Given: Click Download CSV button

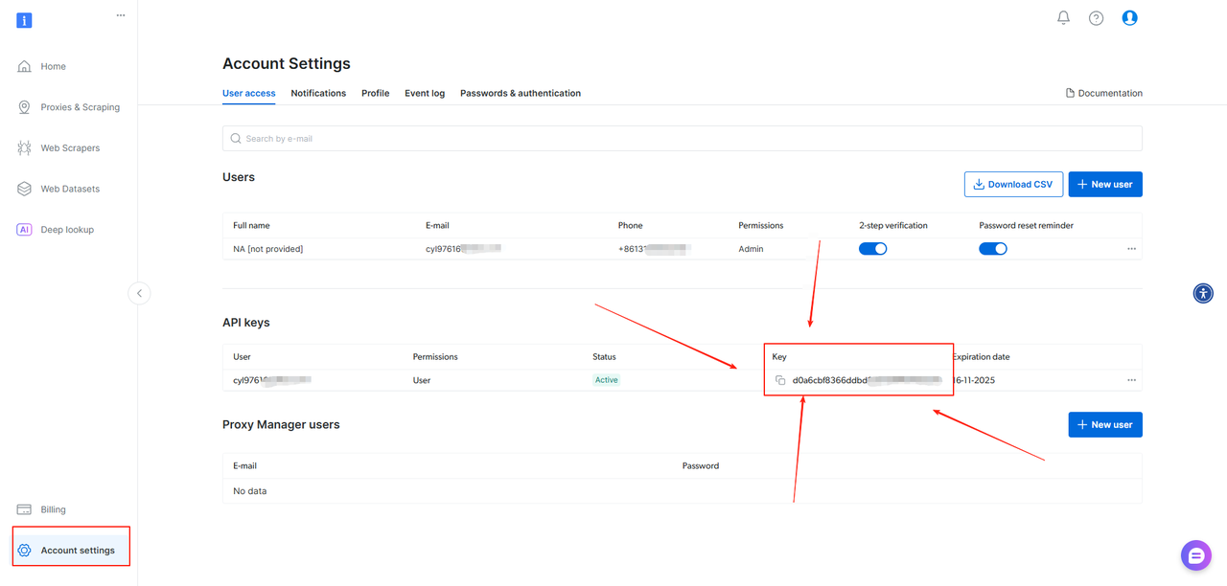Looking at the screenshot, I should point(1013,184).
